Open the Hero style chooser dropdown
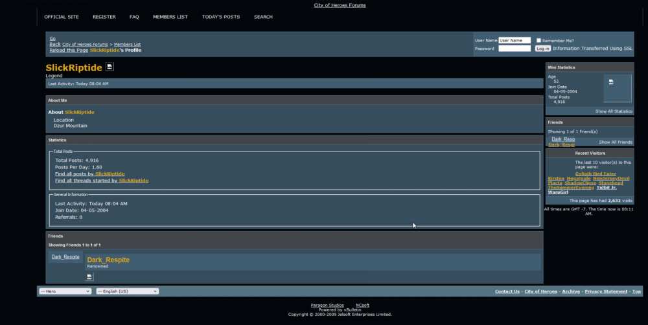 click(x=65, y=291)
